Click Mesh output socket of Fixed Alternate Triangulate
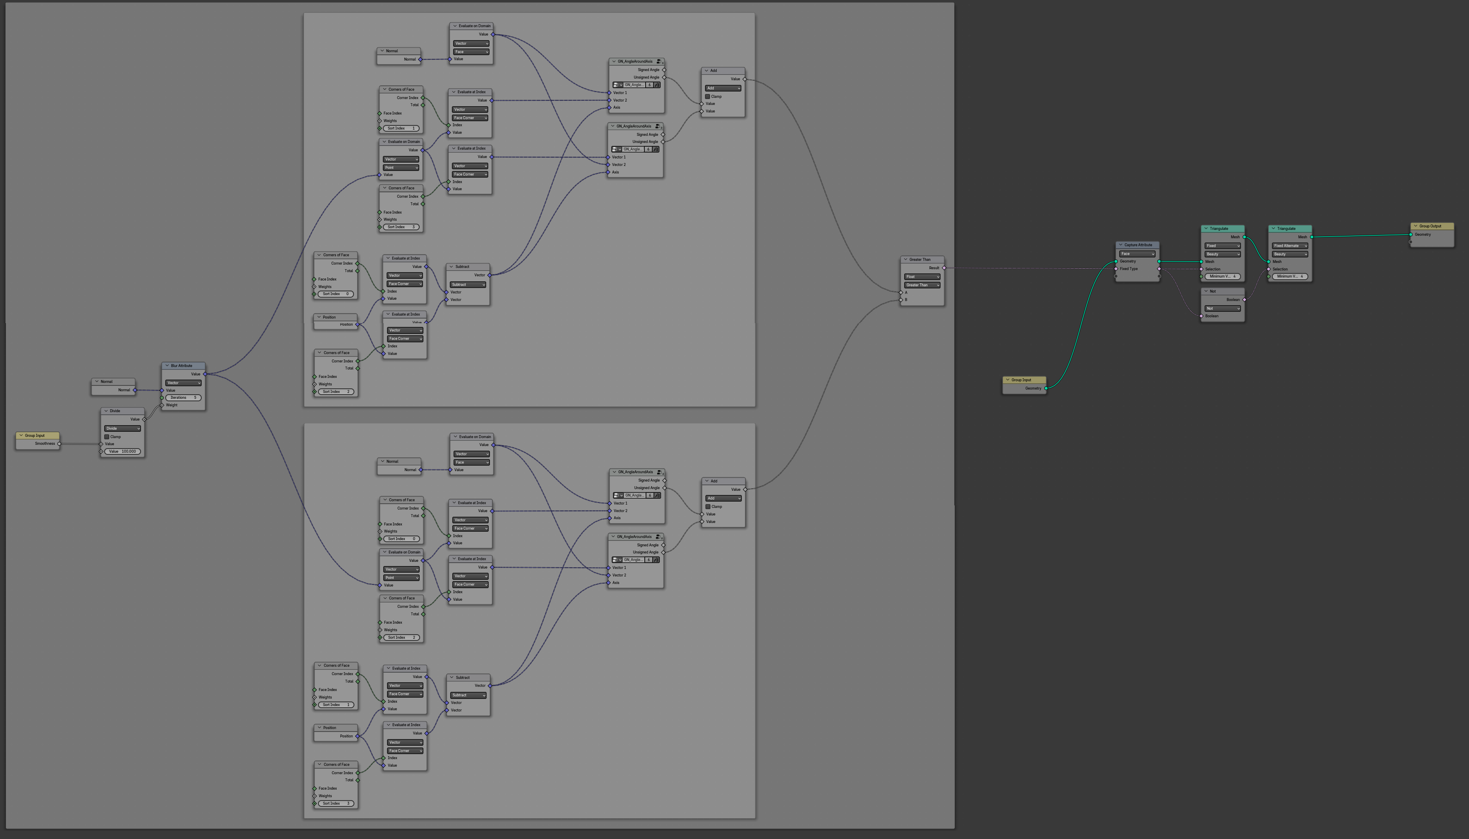1469x839 pixels. [x=1312, y=237]
